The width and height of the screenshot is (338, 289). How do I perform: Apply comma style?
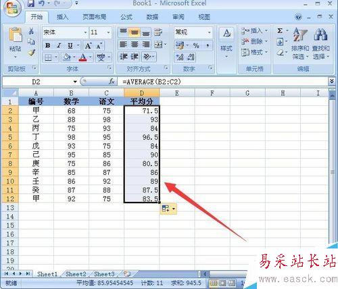pos(208,46)
